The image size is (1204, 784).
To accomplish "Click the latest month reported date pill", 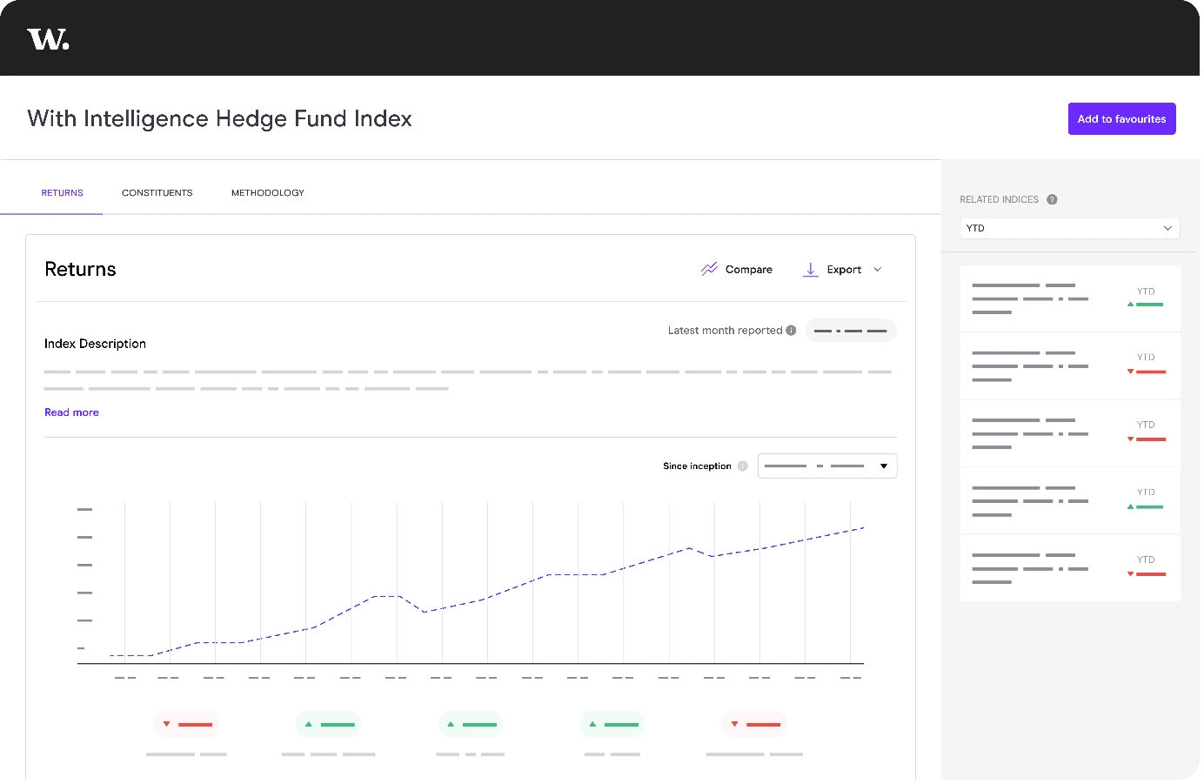I will click(x=851, y=331).
